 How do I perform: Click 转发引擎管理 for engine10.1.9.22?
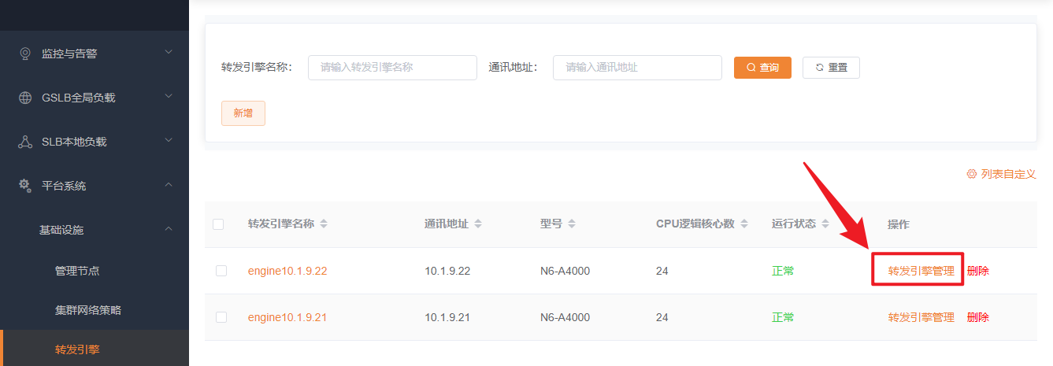click(x=921, y=271)
